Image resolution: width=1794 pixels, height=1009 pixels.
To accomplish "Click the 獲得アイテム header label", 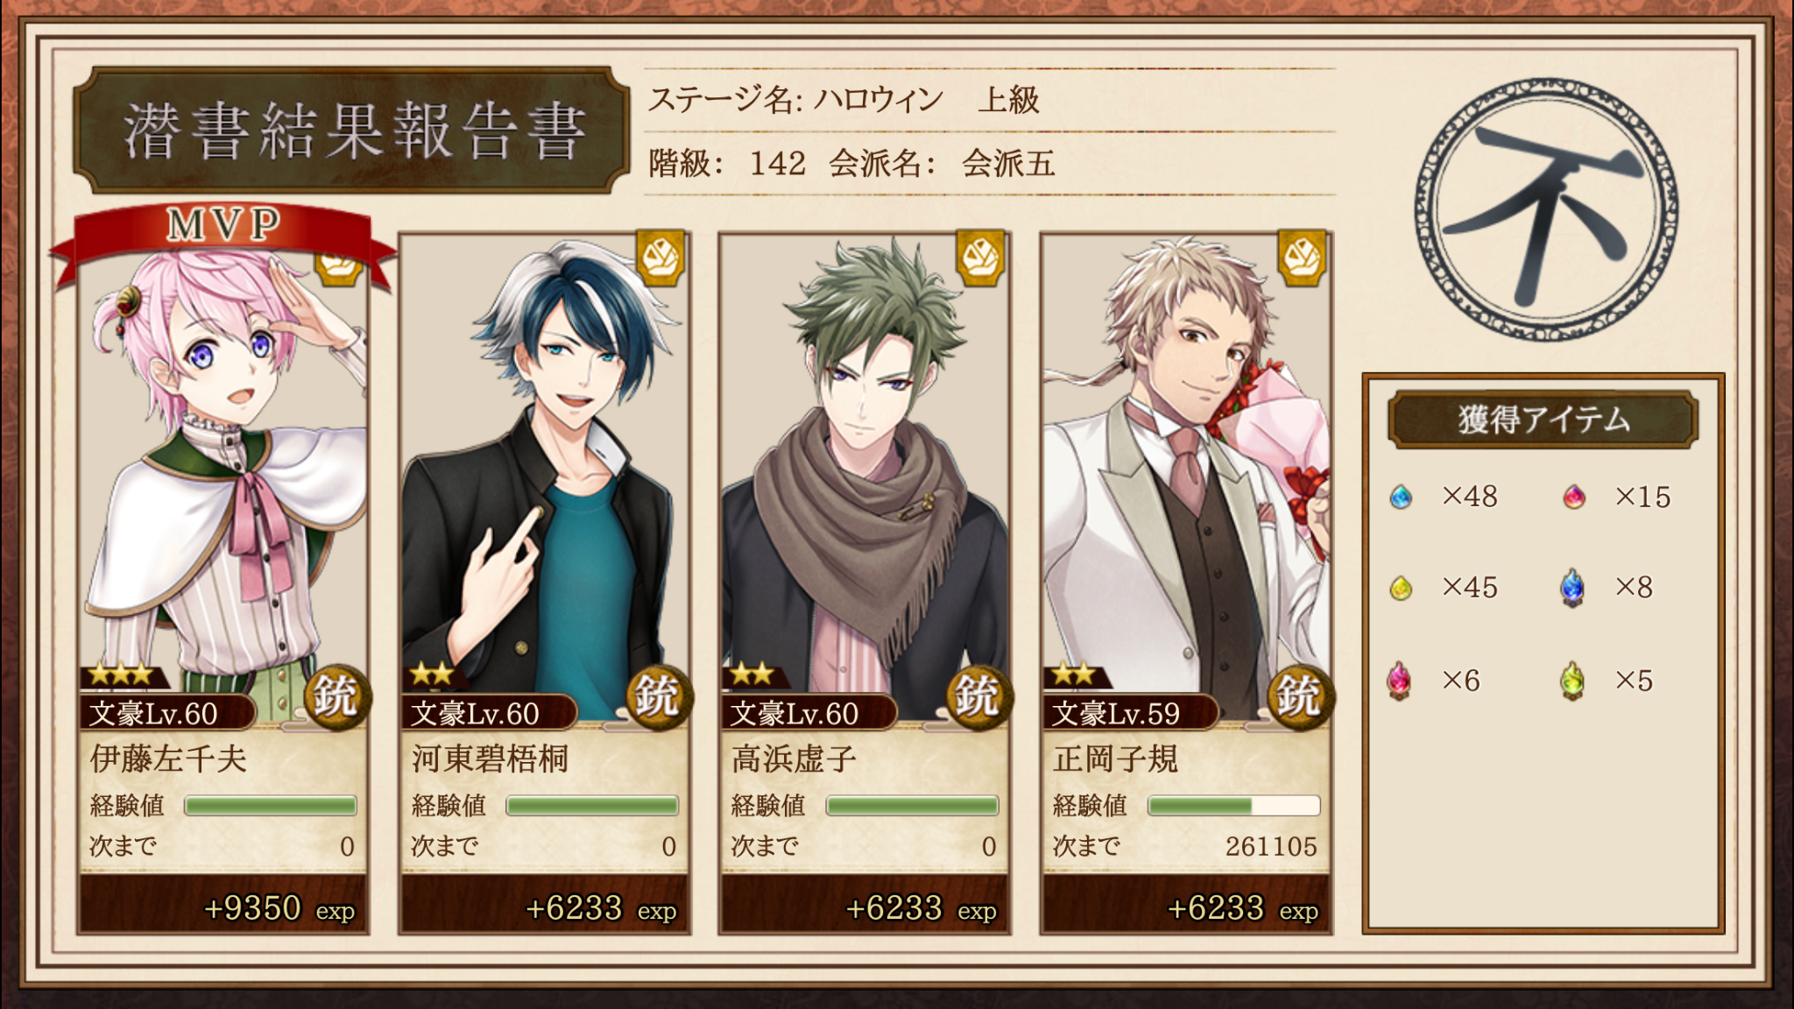I will (x=1543, y=420).
